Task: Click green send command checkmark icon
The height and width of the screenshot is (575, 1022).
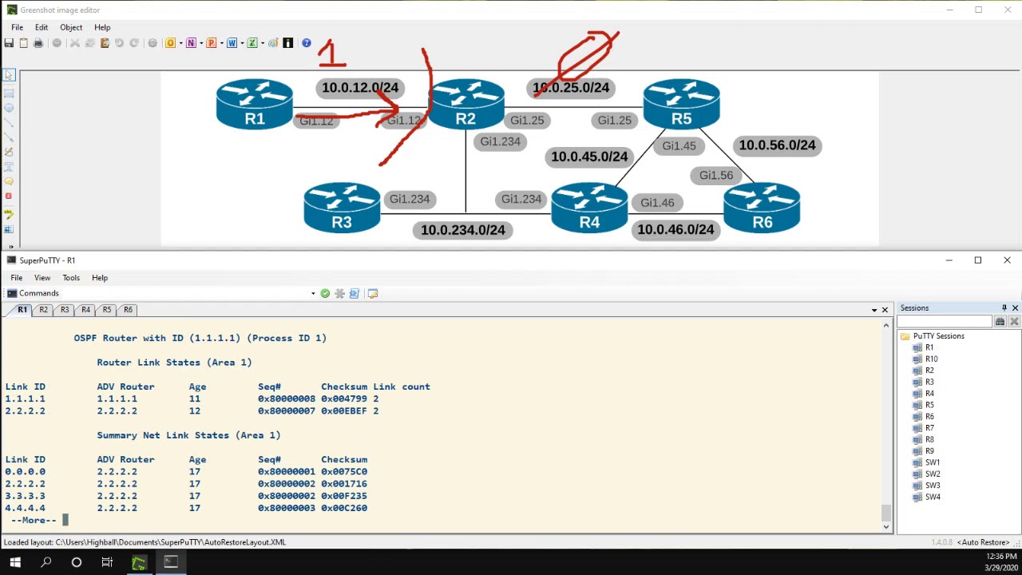Action: pos(325,293)
